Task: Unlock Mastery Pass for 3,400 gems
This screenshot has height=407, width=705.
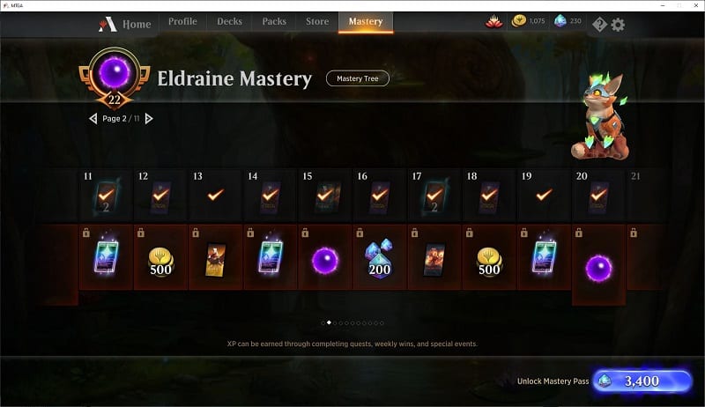Action: (x=642, y=381)
